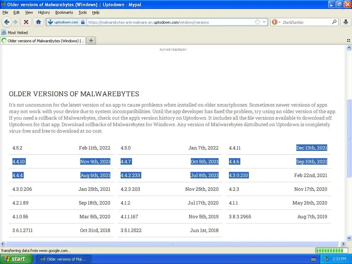Screen dimensions: 352x264
Task: Open version 4.4.6 download link
Action: (234, 162)
